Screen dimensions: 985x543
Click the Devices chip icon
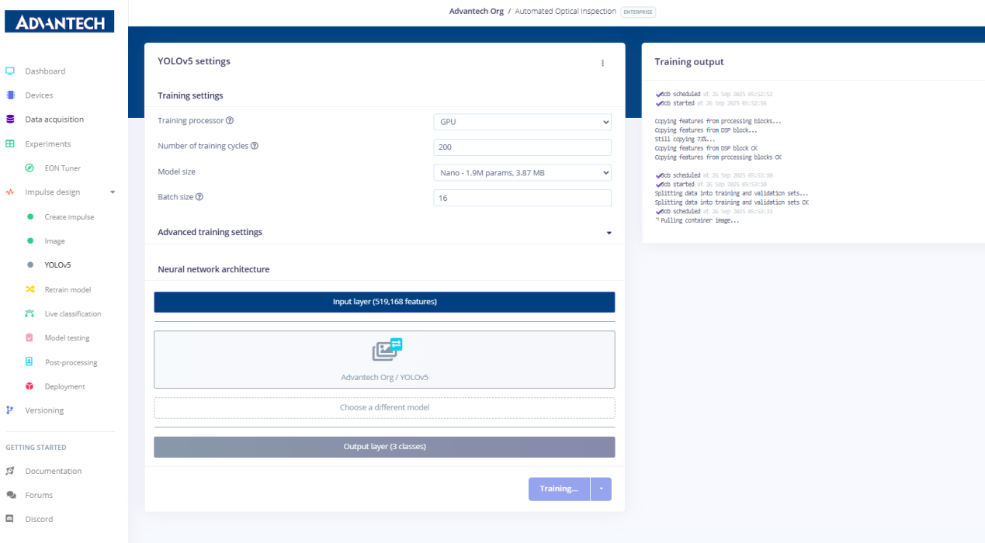(10, 95)
